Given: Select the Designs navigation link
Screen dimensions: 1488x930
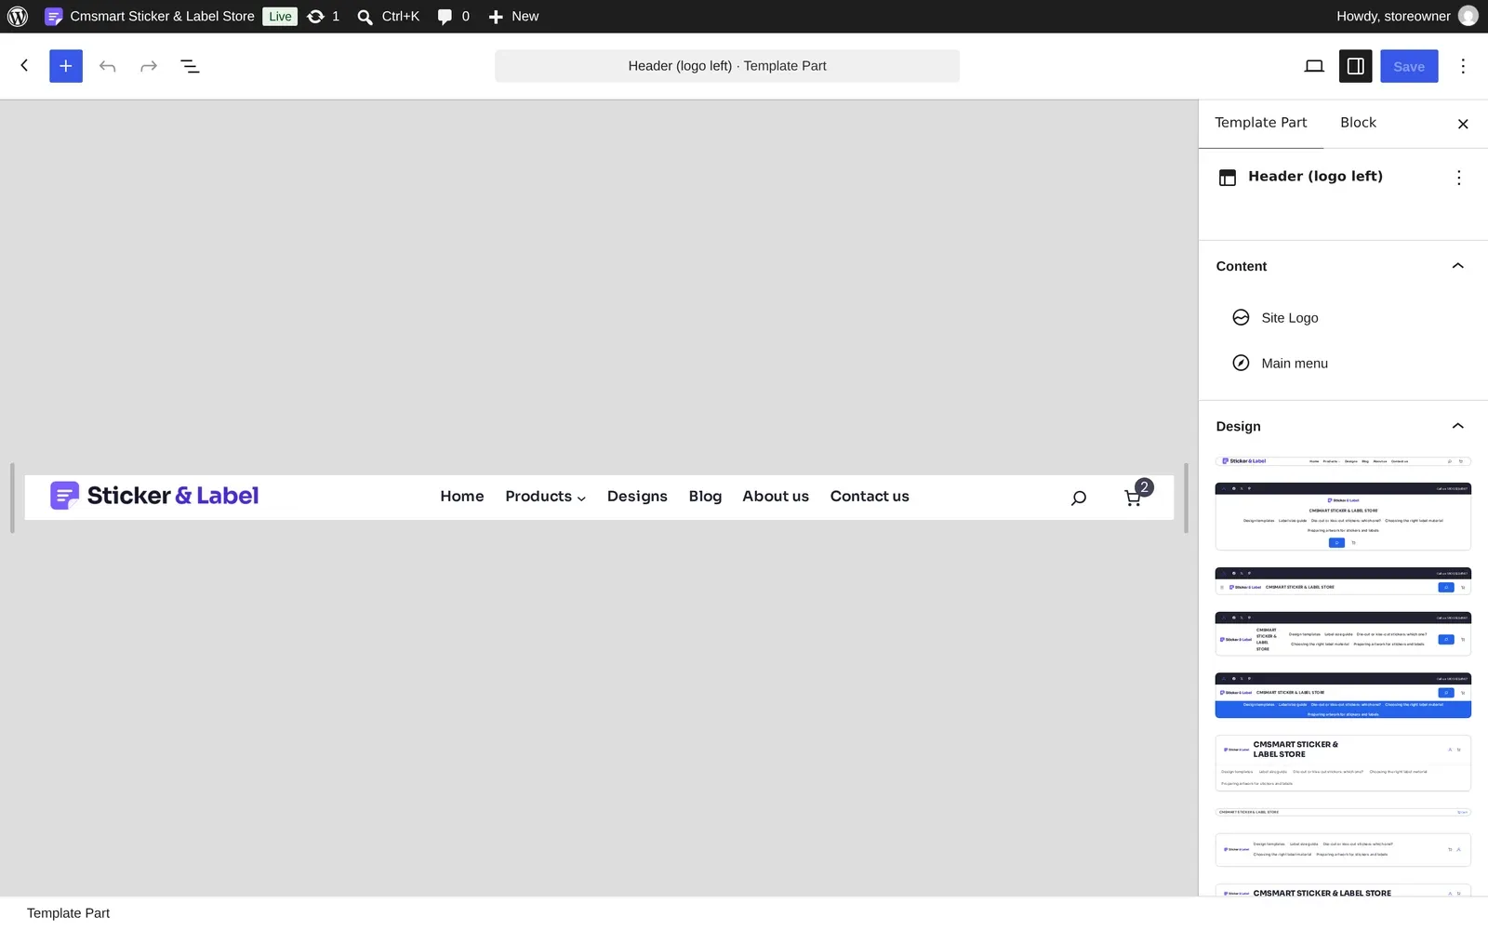Looking at the screenshot, I should click(x=637, y=497).
